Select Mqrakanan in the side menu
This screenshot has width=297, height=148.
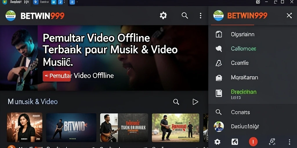tap(244, 77)
